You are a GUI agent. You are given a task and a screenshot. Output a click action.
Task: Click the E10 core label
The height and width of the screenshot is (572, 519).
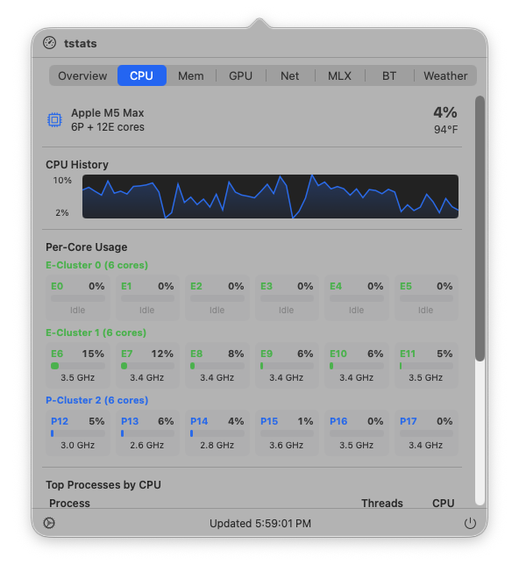tap(338, 354)
